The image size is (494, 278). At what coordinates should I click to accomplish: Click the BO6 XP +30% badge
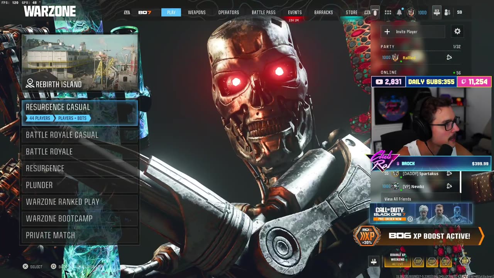click(x=367, y=236)
